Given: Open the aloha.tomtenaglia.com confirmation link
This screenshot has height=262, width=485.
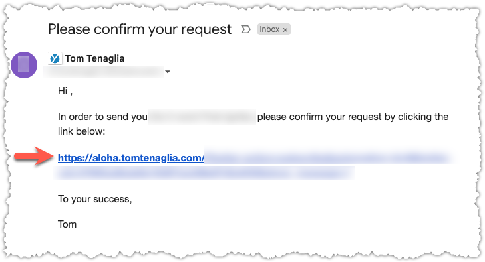Looking at the screenshot, I should pos(131,158).
